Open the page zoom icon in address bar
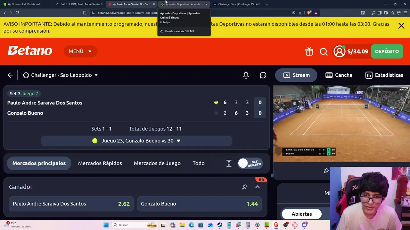Viewport: 410px width, 230px height. 294,13
